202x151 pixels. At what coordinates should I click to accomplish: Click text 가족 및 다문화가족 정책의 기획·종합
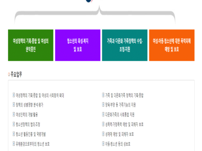tap(124, 95)
